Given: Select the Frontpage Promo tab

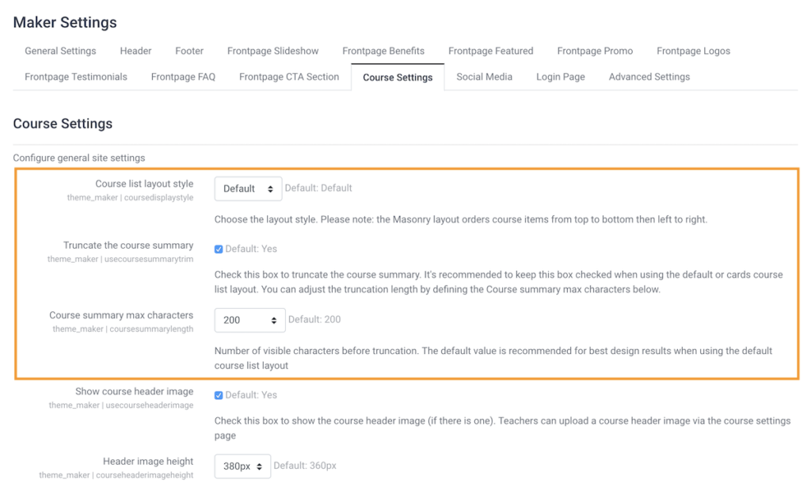Looking at the screenshot, I should tap(595, 51).
